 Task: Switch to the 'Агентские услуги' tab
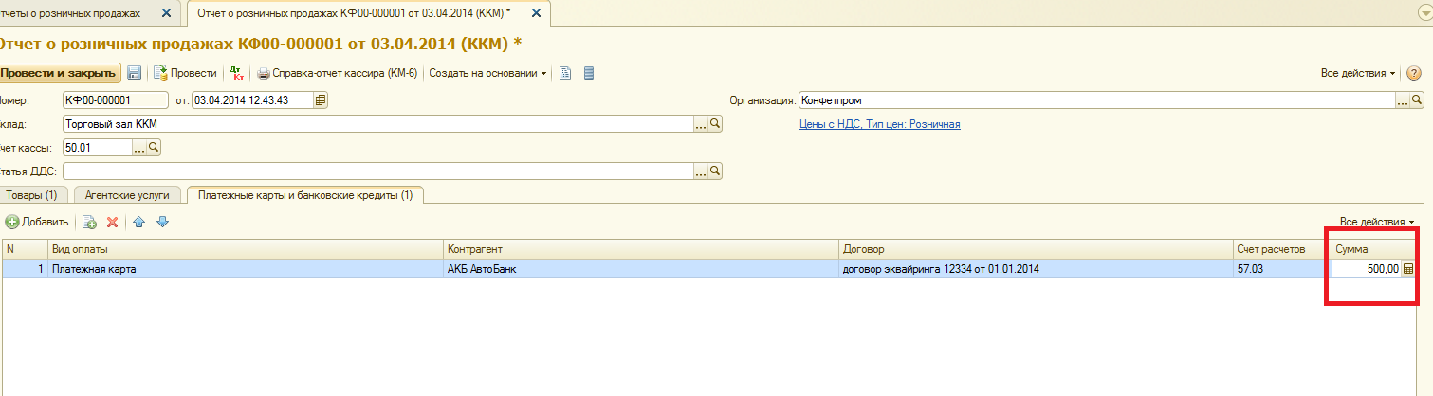click(127, 195)
